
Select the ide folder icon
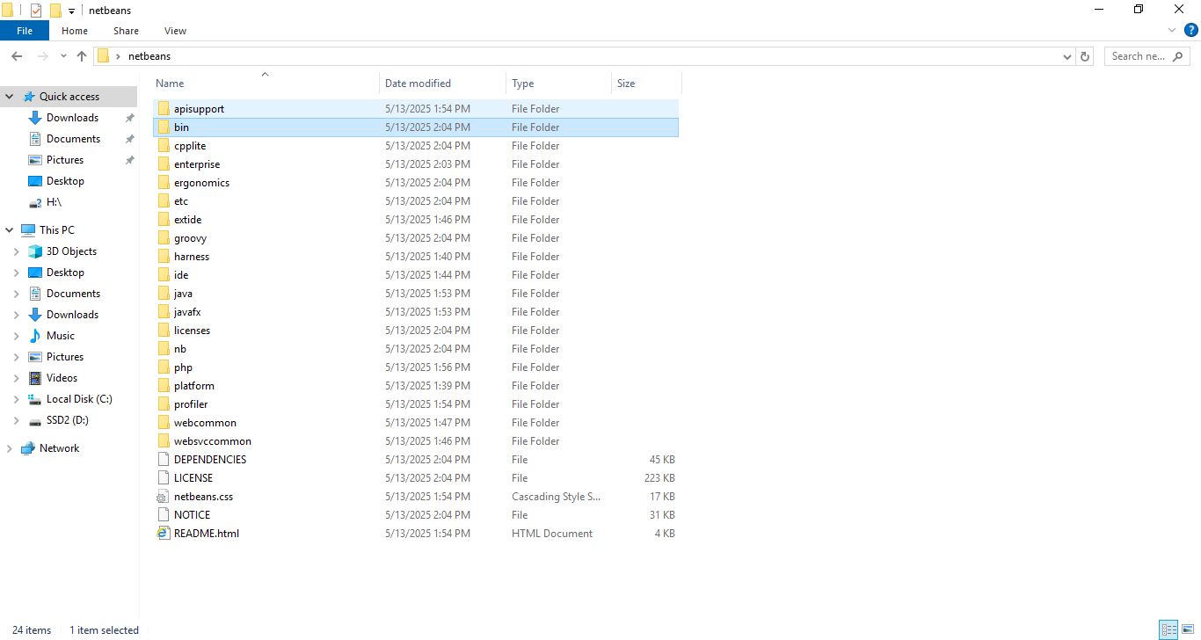point(164,275)
